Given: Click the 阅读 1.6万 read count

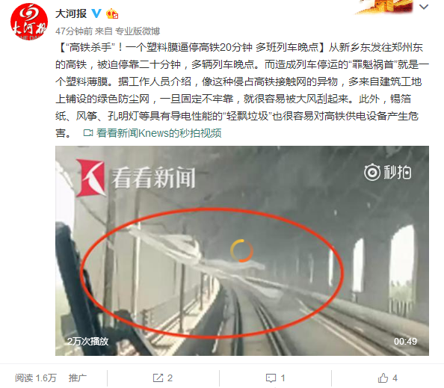Looking at the screenshot, I should point(36,378).
